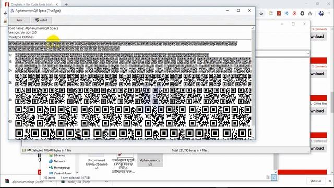Open the IQ extension in Chrome toolbar
The width and height of the screenshot is (334, 188).
coord(287,14)
